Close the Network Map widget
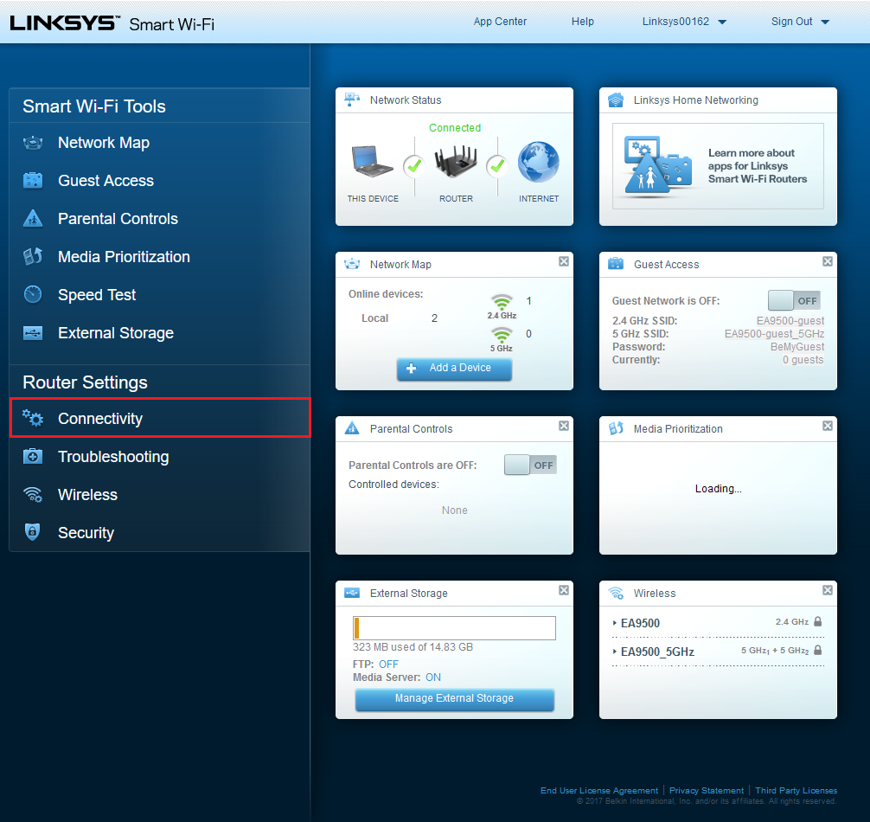This screenshot has height=822, width=870. coord(564,261)
